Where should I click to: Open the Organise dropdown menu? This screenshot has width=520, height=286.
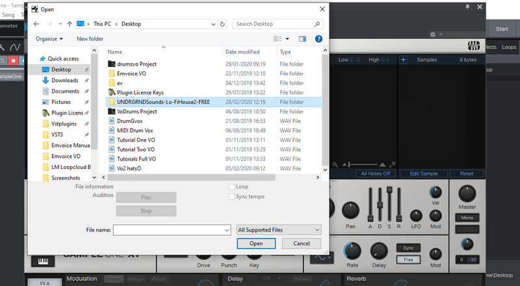click(x=49, y=39)
